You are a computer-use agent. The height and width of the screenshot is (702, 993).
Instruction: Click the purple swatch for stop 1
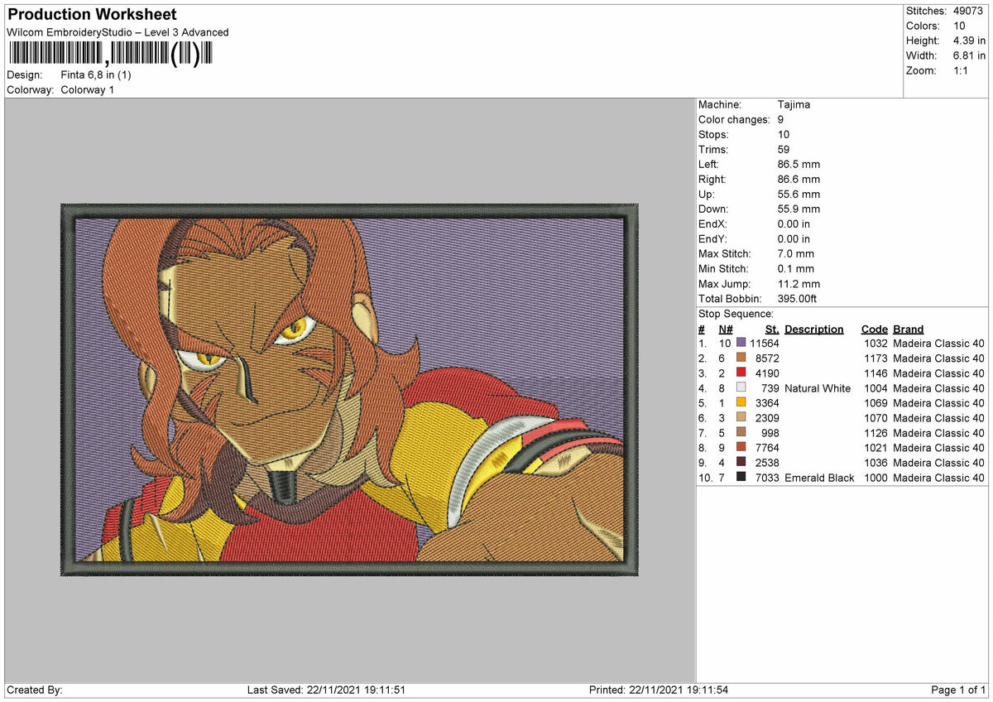point(741,343)
